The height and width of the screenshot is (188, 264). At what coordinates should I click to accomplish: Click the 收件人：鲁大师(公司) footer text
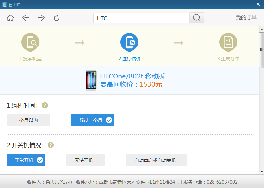point(49,182)
